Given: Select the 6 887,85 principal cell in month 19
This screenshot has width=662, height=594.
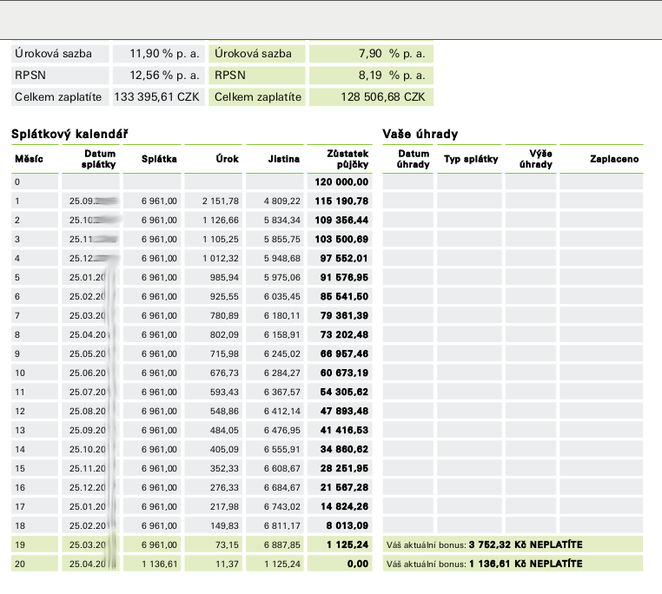Looking at the screenshot, I should point(282,544).
